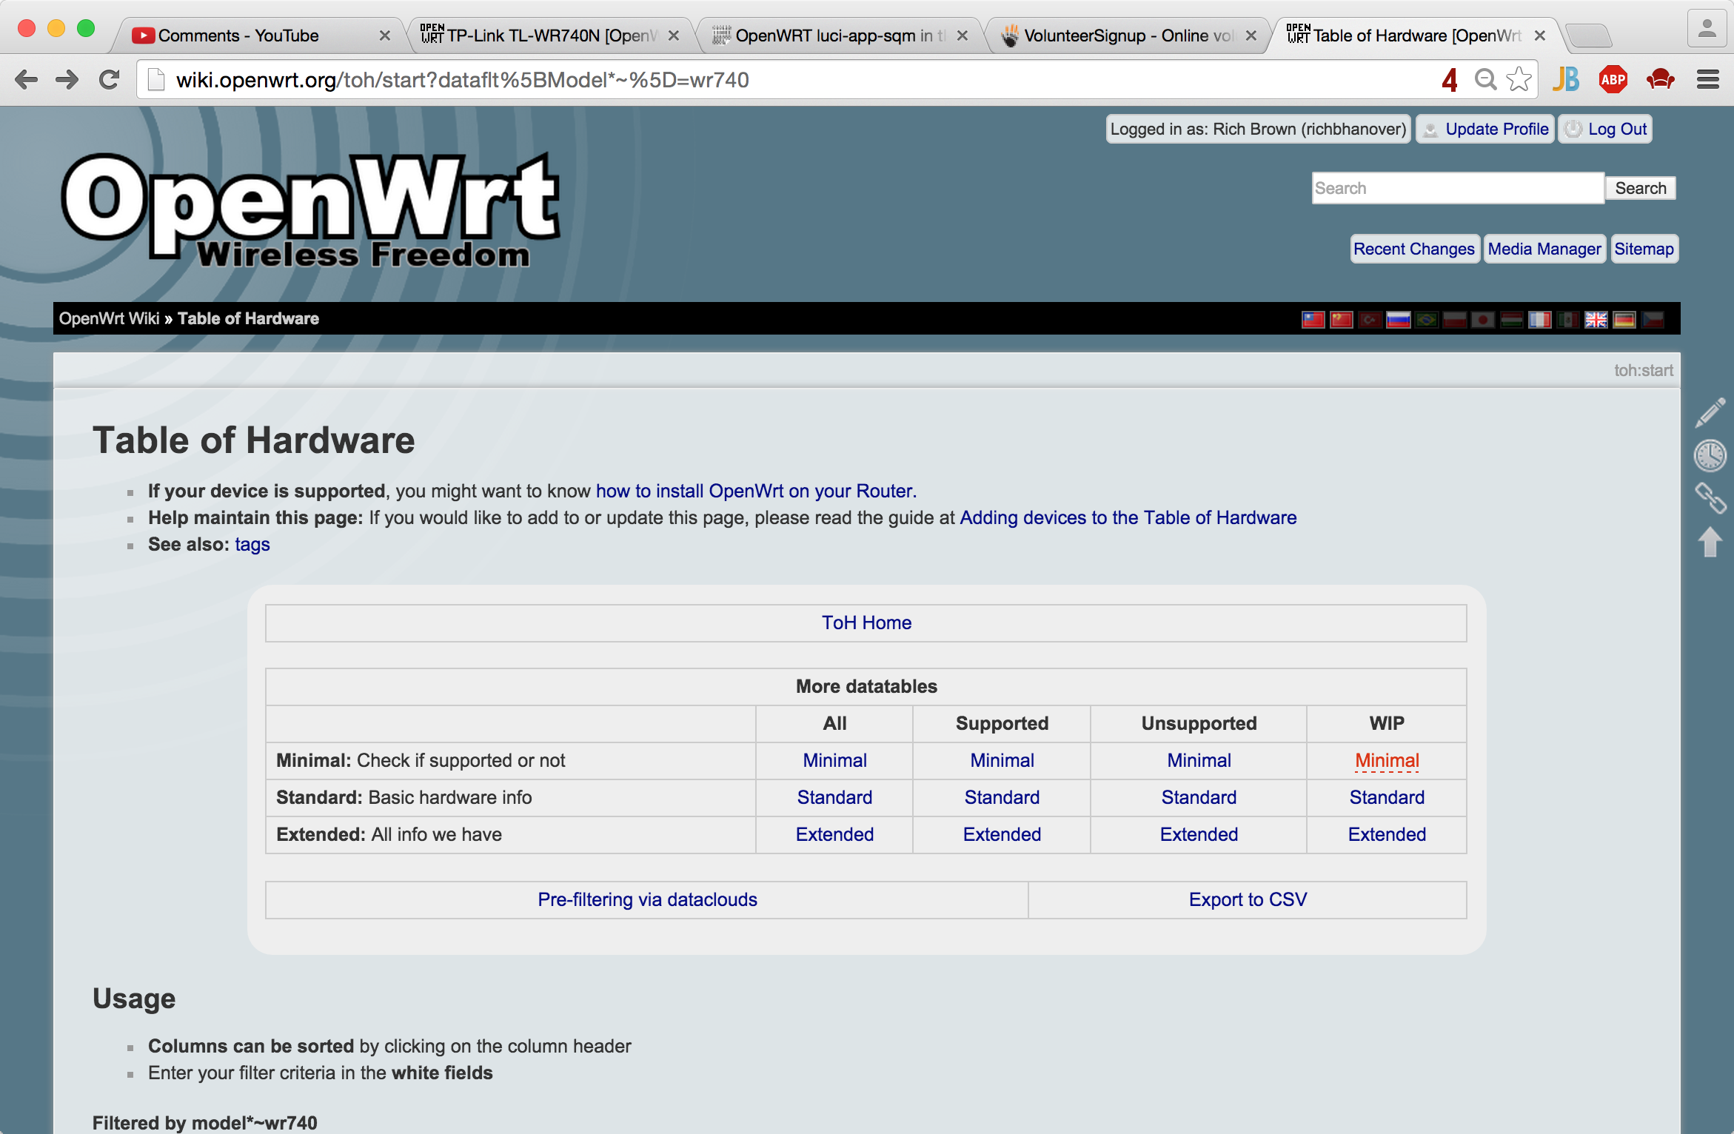Screen dimensions: 1734x1134
Task: Open 'how to install OpenWrt on your Router' link
Action: pyautogui.click(x=756, y=491)
